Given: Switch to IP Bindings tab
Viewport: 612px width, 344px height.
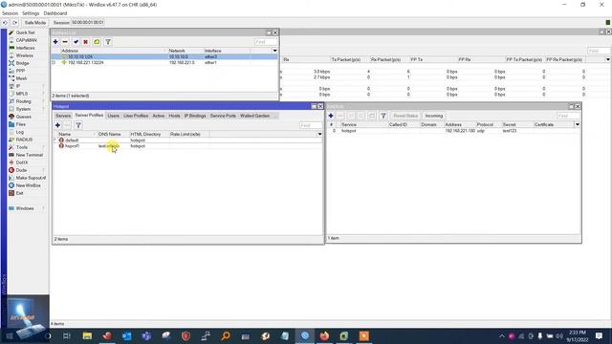Looking at the screenshot, I should 195,116.
